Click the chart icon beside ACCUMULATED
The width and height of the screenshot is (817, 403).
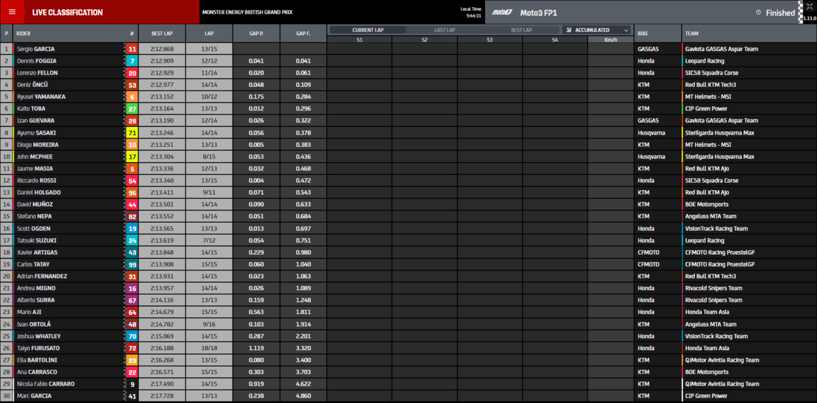tap(570, 30)
